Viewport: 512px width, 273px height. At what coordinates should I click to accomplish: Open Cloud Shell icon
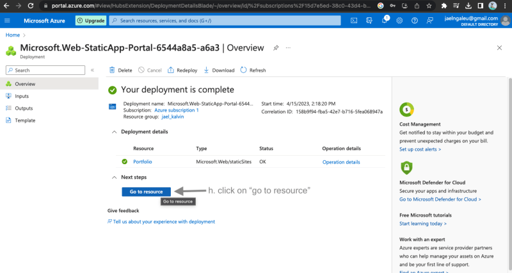(x=354, y=21)
